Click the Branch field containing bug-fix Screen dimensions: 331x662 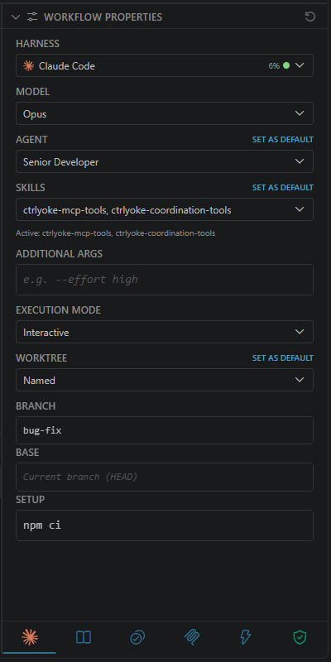point(165,430)
